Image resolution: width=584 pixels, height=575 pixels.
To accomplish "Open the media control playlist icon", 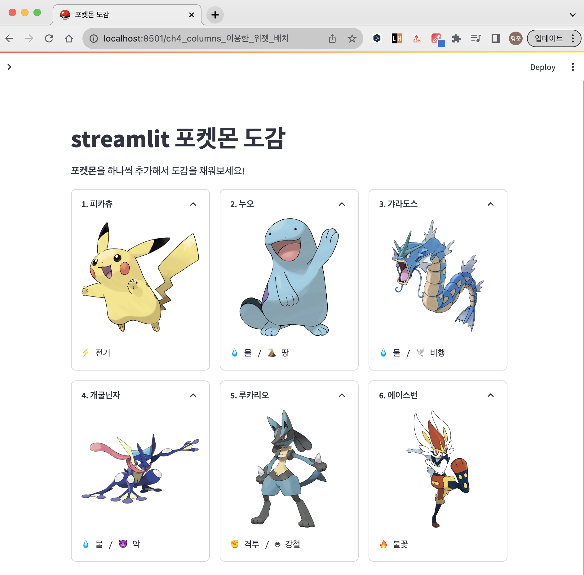I will click(x=476, y=38).
